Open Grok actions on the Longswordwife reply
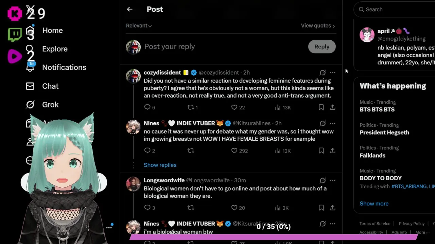Viewport: 435px width, 244px height. (323, 180)
